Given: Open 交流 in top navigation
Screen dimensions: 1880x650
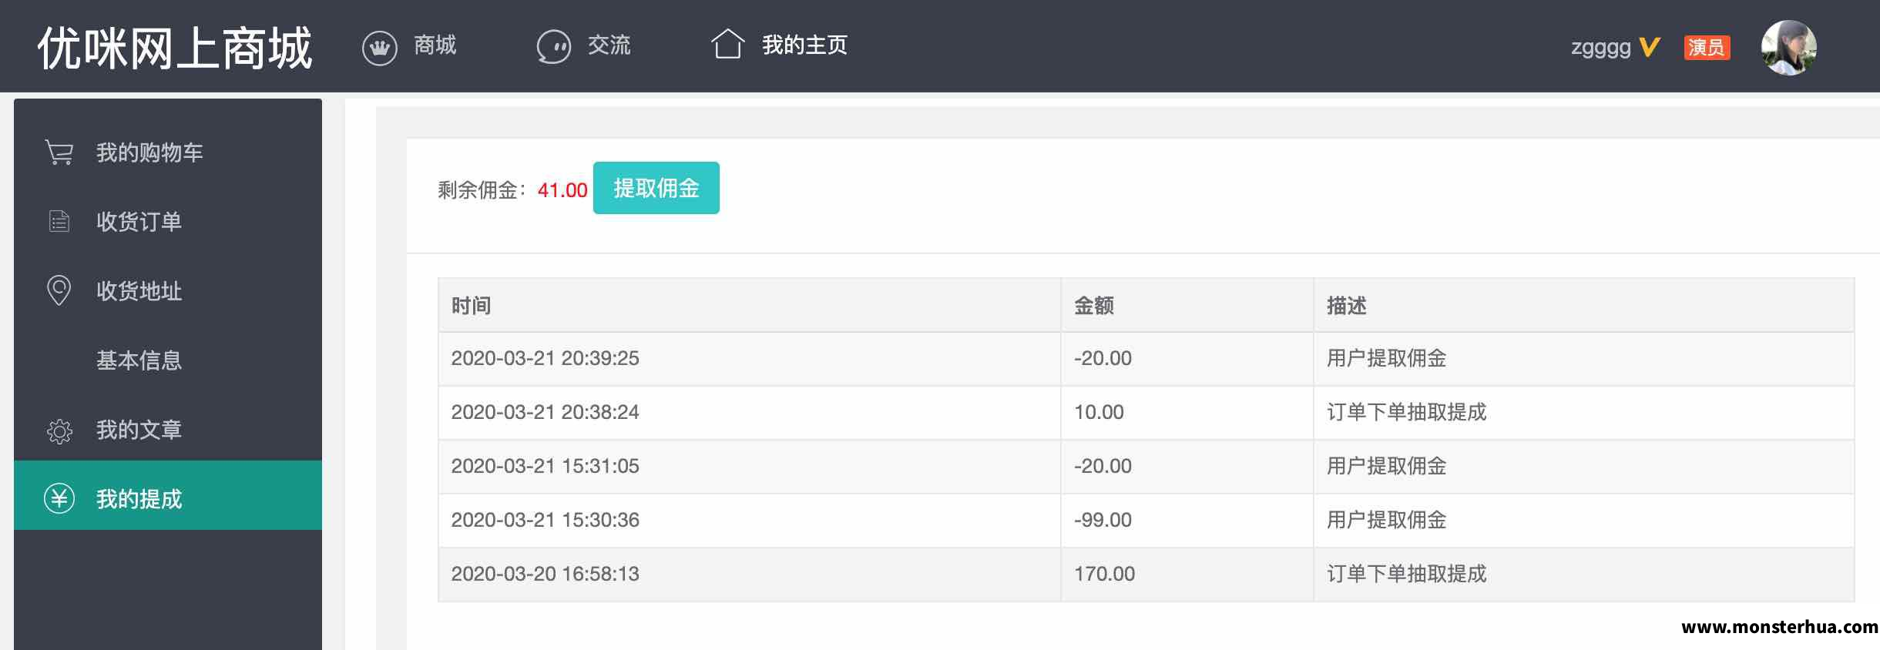Looking at the screenshot, I should pyautogui.click(x=609, y=45).
